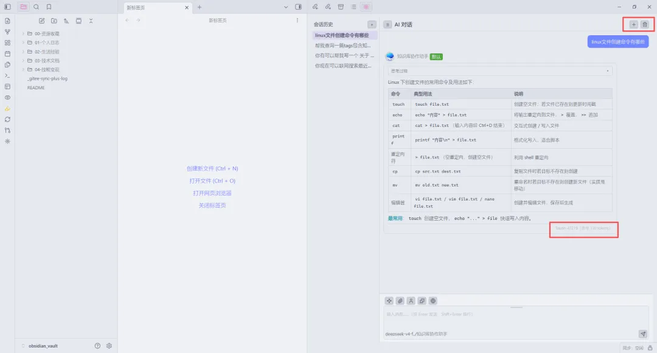Send the message with paper plane button

[x=643, y=334]
